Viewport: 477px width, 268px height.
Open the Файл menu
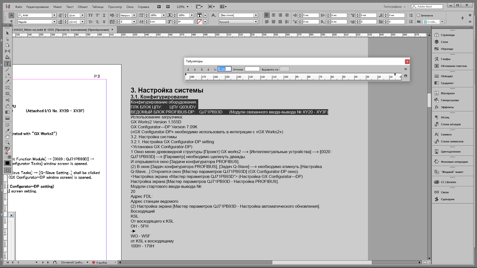(x=18, y=7)
